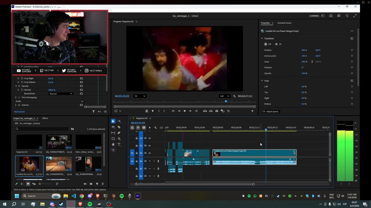Delete selected item with trash icon

pyautogui.click(x=102, y=184)
